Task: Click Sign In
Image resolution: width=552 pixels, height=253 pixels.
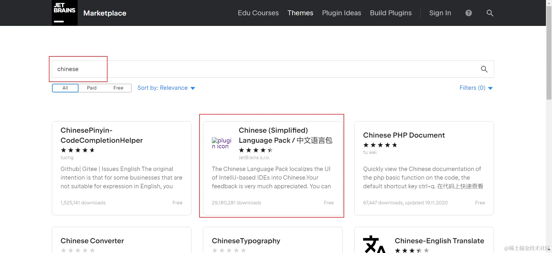Action: click(x=440, y=13)
